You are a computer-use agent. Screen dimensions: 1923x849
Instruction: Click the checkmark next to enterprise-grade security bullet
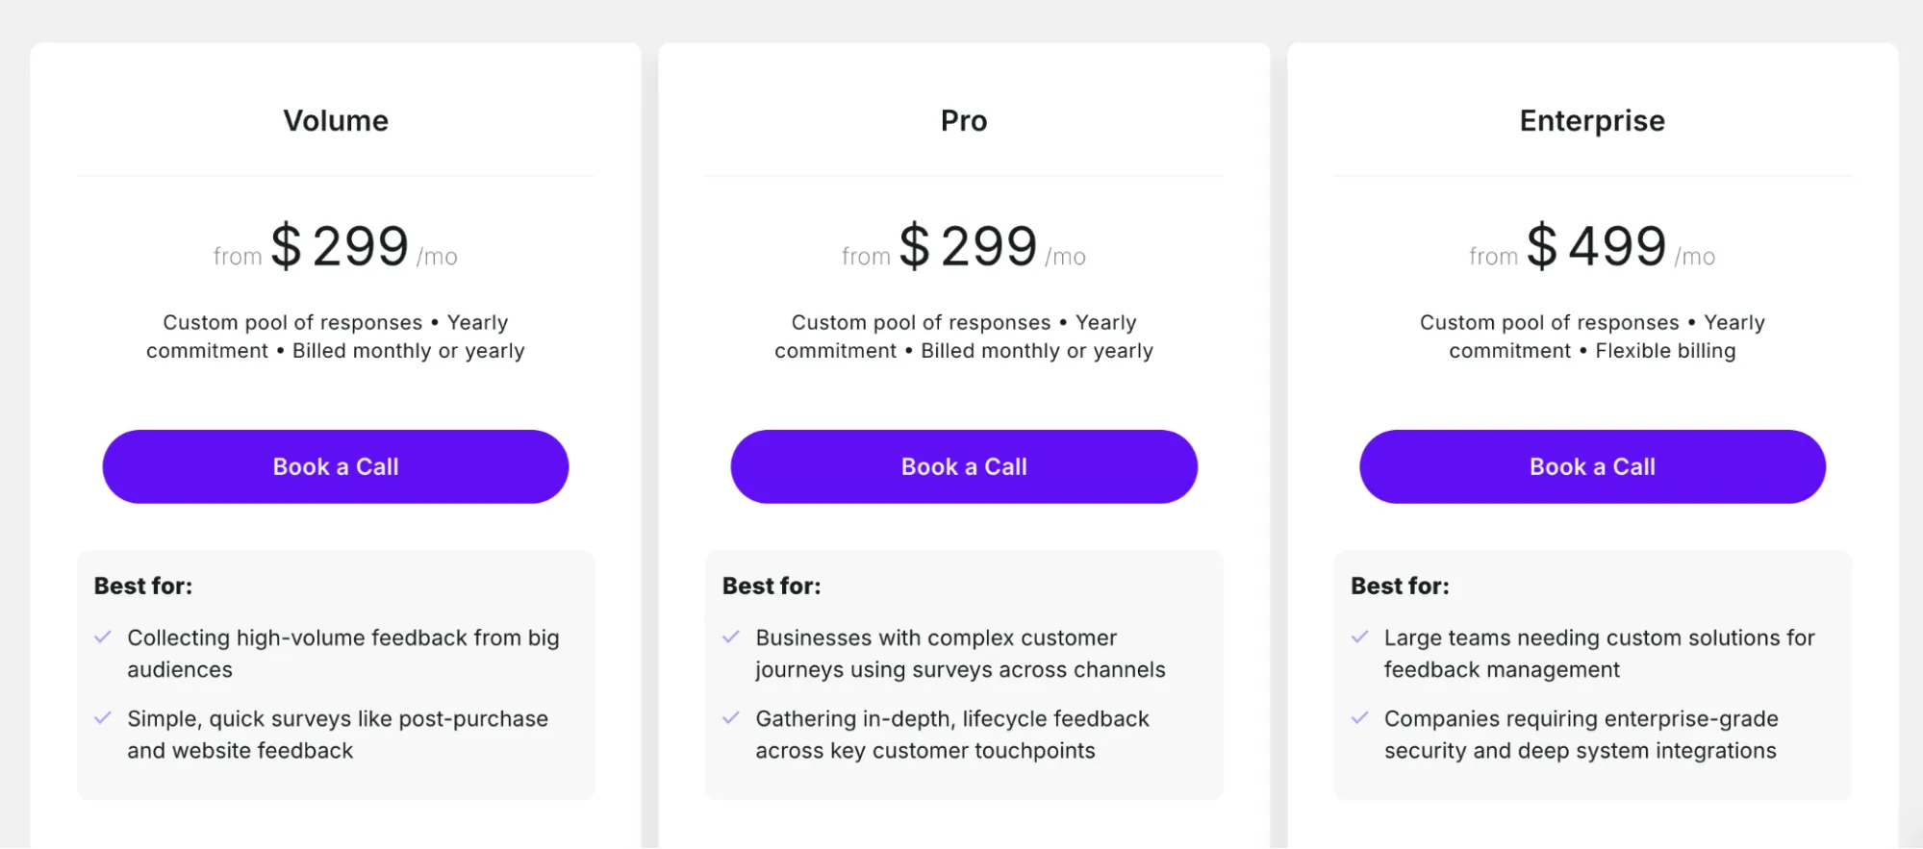[1360, 718]
